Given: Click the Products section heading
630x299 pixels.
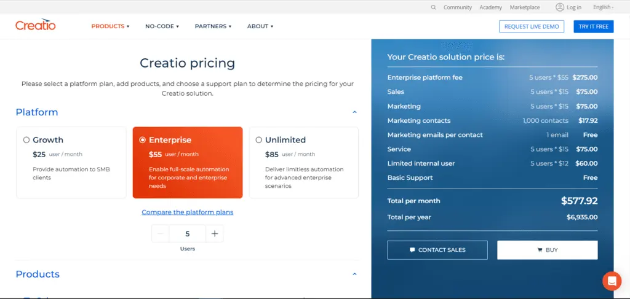Looking at the screenshot, I should (x=38, y=274).
